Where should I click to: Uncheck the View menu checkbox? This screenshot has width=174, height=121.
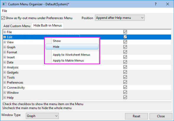(125, 42)
